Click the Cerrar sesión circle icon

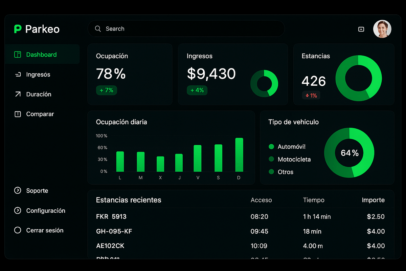[x=17, y=230]
